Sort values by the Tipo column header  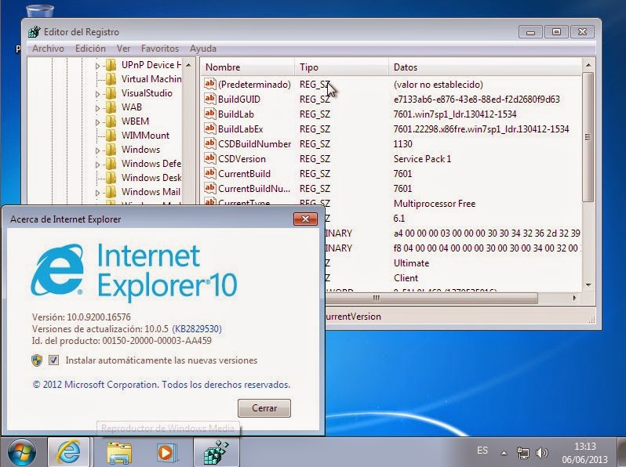coord(342,67)
